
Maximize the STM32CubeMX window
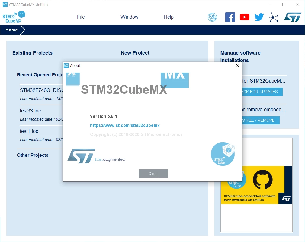tap(284, 5)
